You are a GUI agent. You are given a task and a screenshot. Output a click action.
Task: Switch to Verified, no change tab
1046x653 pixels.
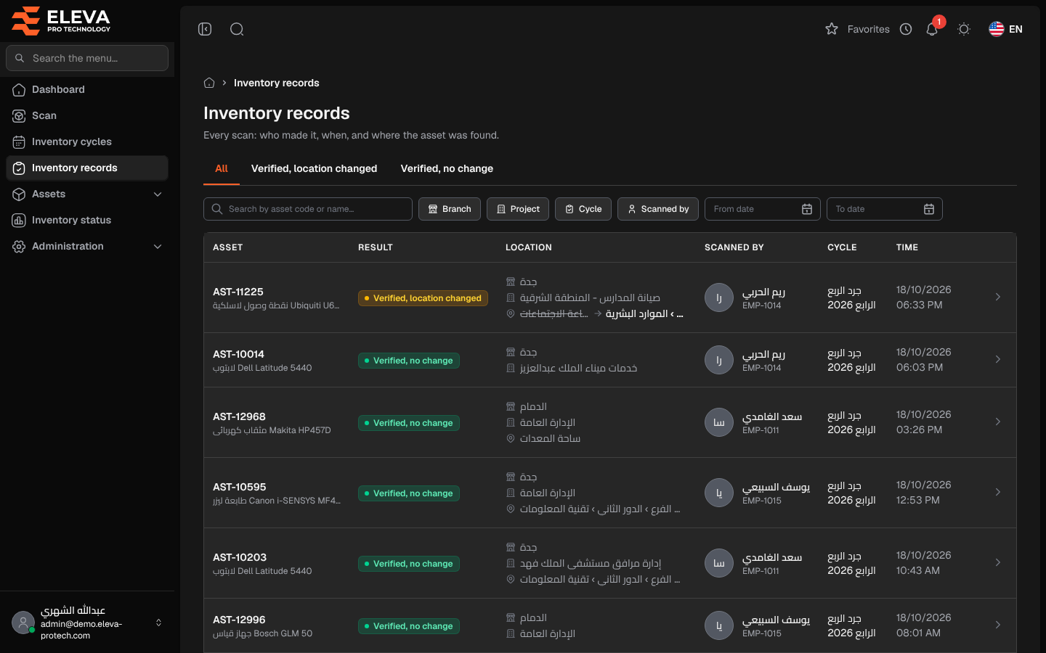[x=447, y=168]
